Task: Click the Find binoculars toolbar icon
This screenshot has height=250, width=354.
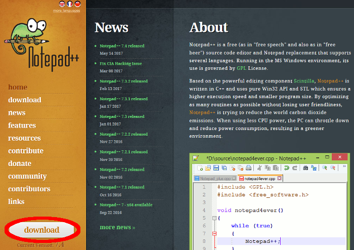Action: coord(305,168)
